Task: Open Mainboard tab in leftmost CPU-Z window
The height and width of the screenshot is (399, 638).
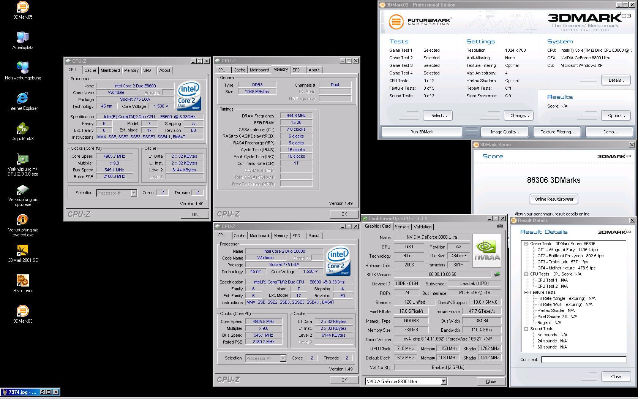Action: pyautogui.click(x=110, y=70)
